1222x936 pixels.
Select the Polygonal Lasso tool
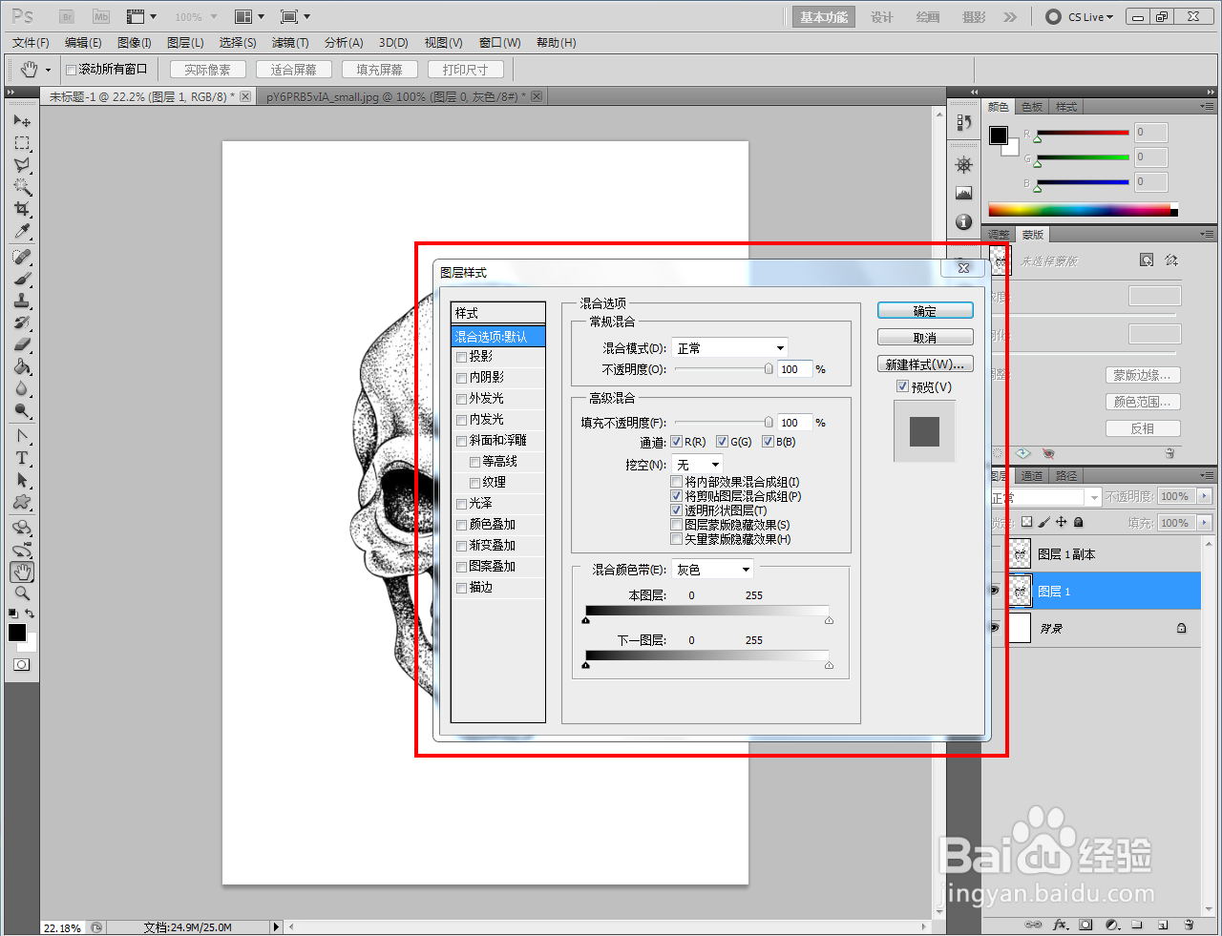click(x=22, y=165)
